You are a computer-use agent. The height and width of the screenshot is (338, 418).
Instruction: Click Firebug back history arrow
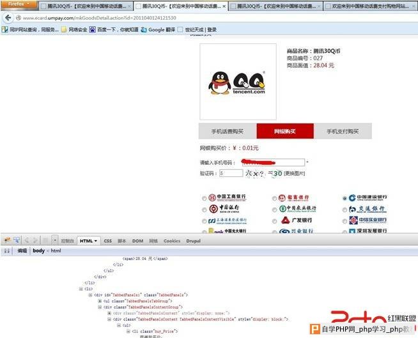(x=27, y=241)
